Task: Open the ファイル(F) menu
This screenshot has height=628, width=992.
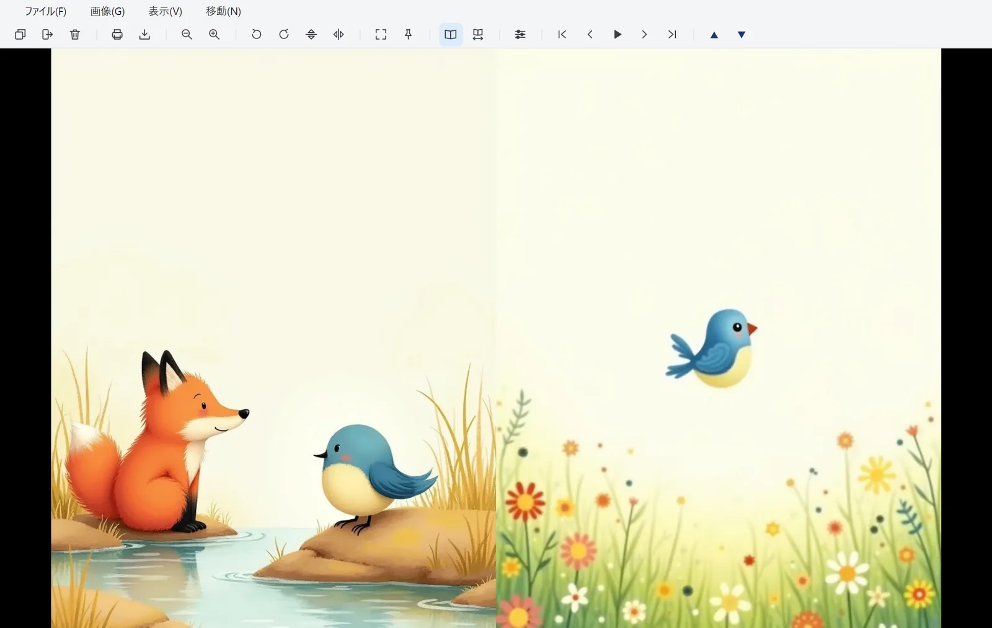Action: point(45,11)
